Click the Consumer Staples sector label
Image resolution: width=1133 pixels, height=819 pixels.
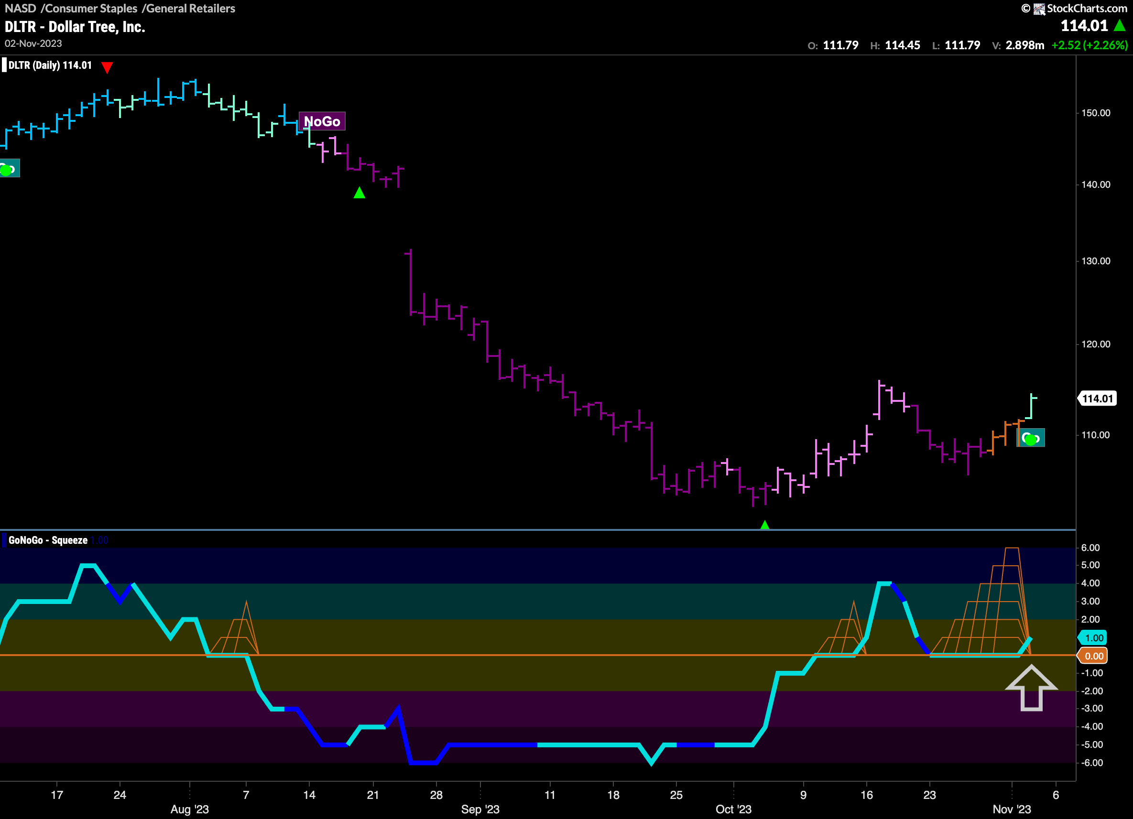(x=91, y=9)
